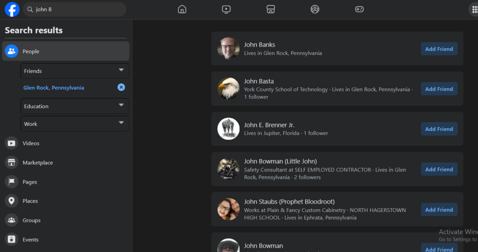Click the Videos sidebar icon
This screenshot has height=252, width=478.
click(12, 143)
